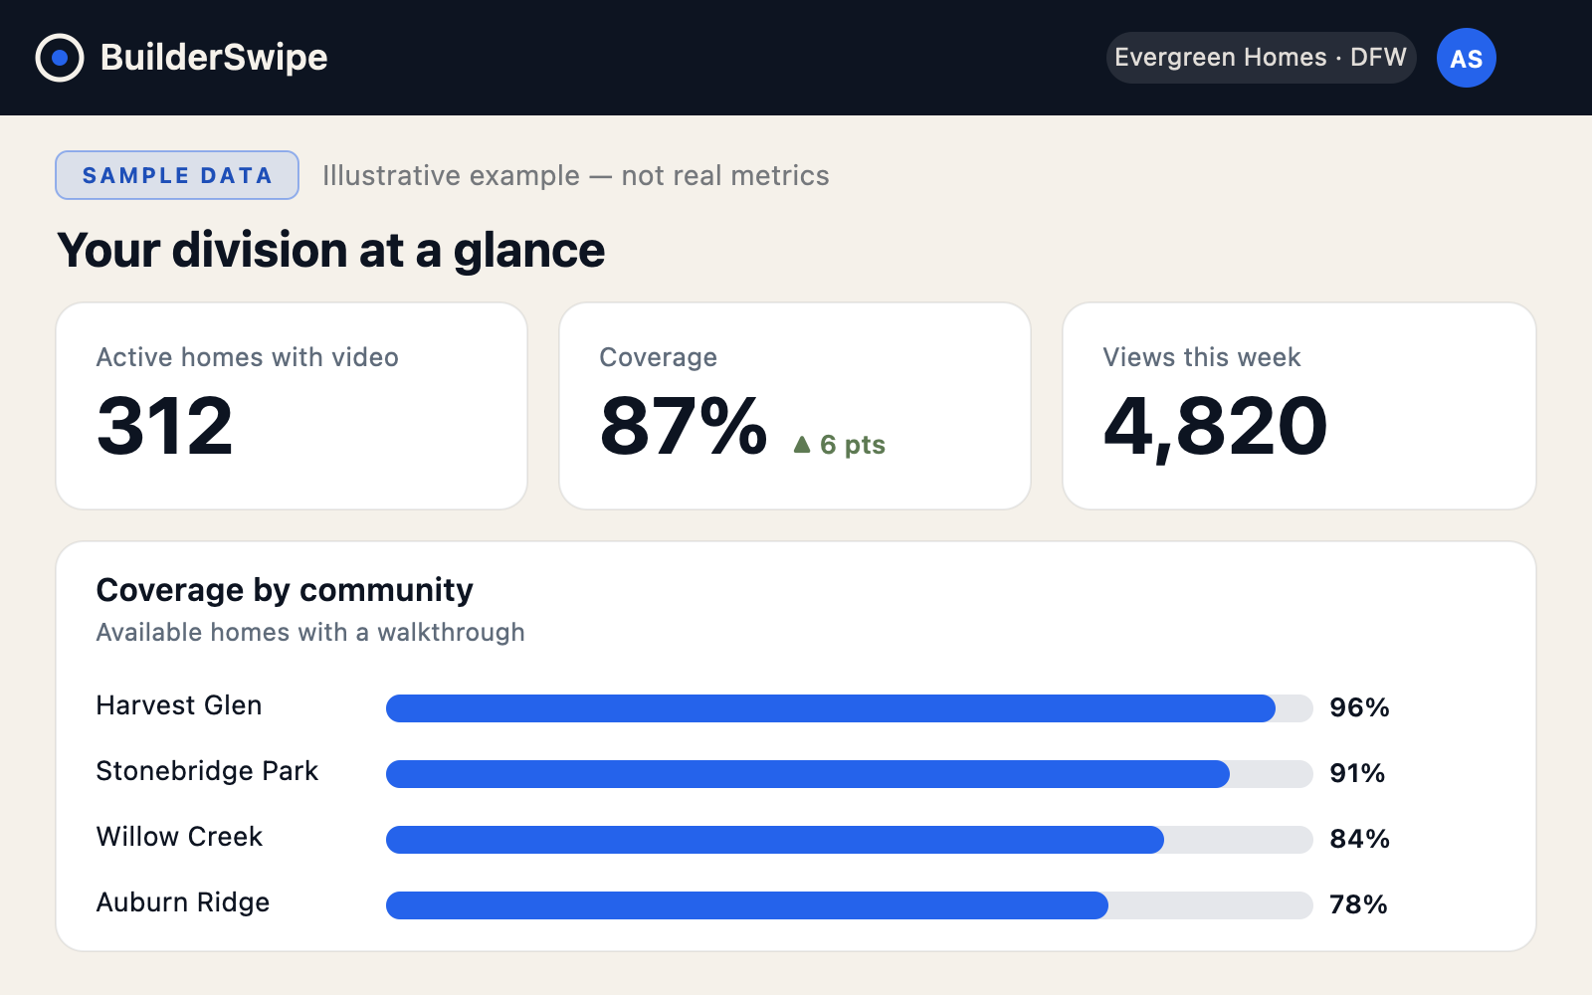1592x995 pixels.
Task: Click the BuilderSwipe circular logo icon
Action: pyautogui.click(x=60, y=58)
